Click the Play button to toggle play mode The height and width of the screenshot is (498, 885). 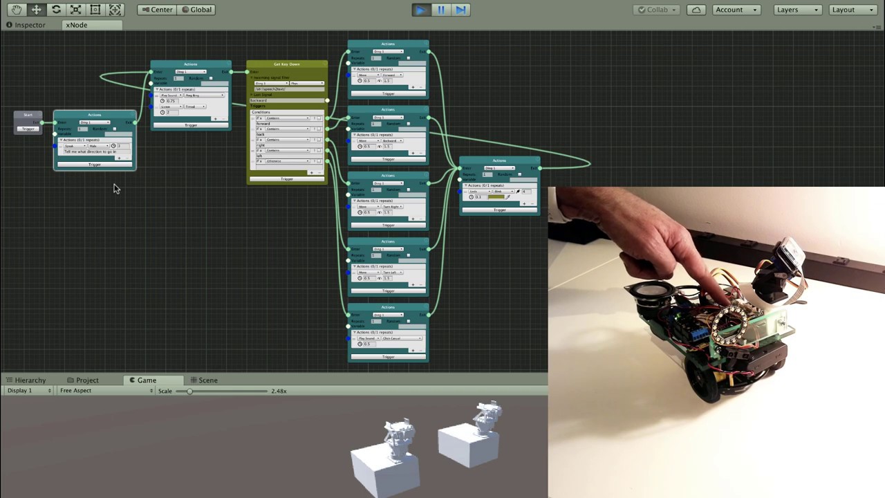click(420, 10)
